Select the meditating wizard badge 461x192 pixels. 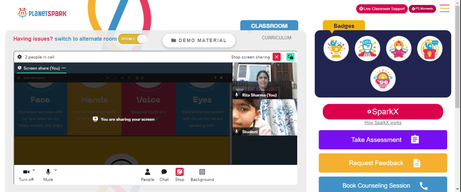398,48
